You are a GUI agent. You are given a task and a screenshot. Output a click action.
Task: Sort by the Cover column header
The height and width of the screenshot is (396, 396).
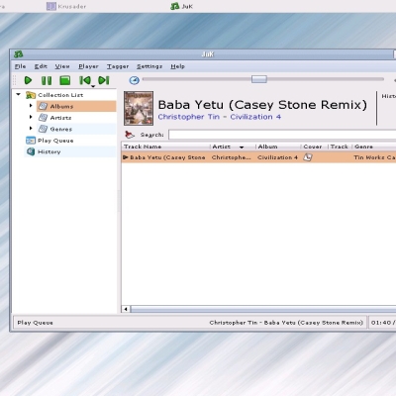coord(315,147)
